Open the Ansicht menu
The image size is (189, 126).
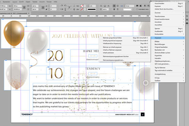[x=42, y=2]
